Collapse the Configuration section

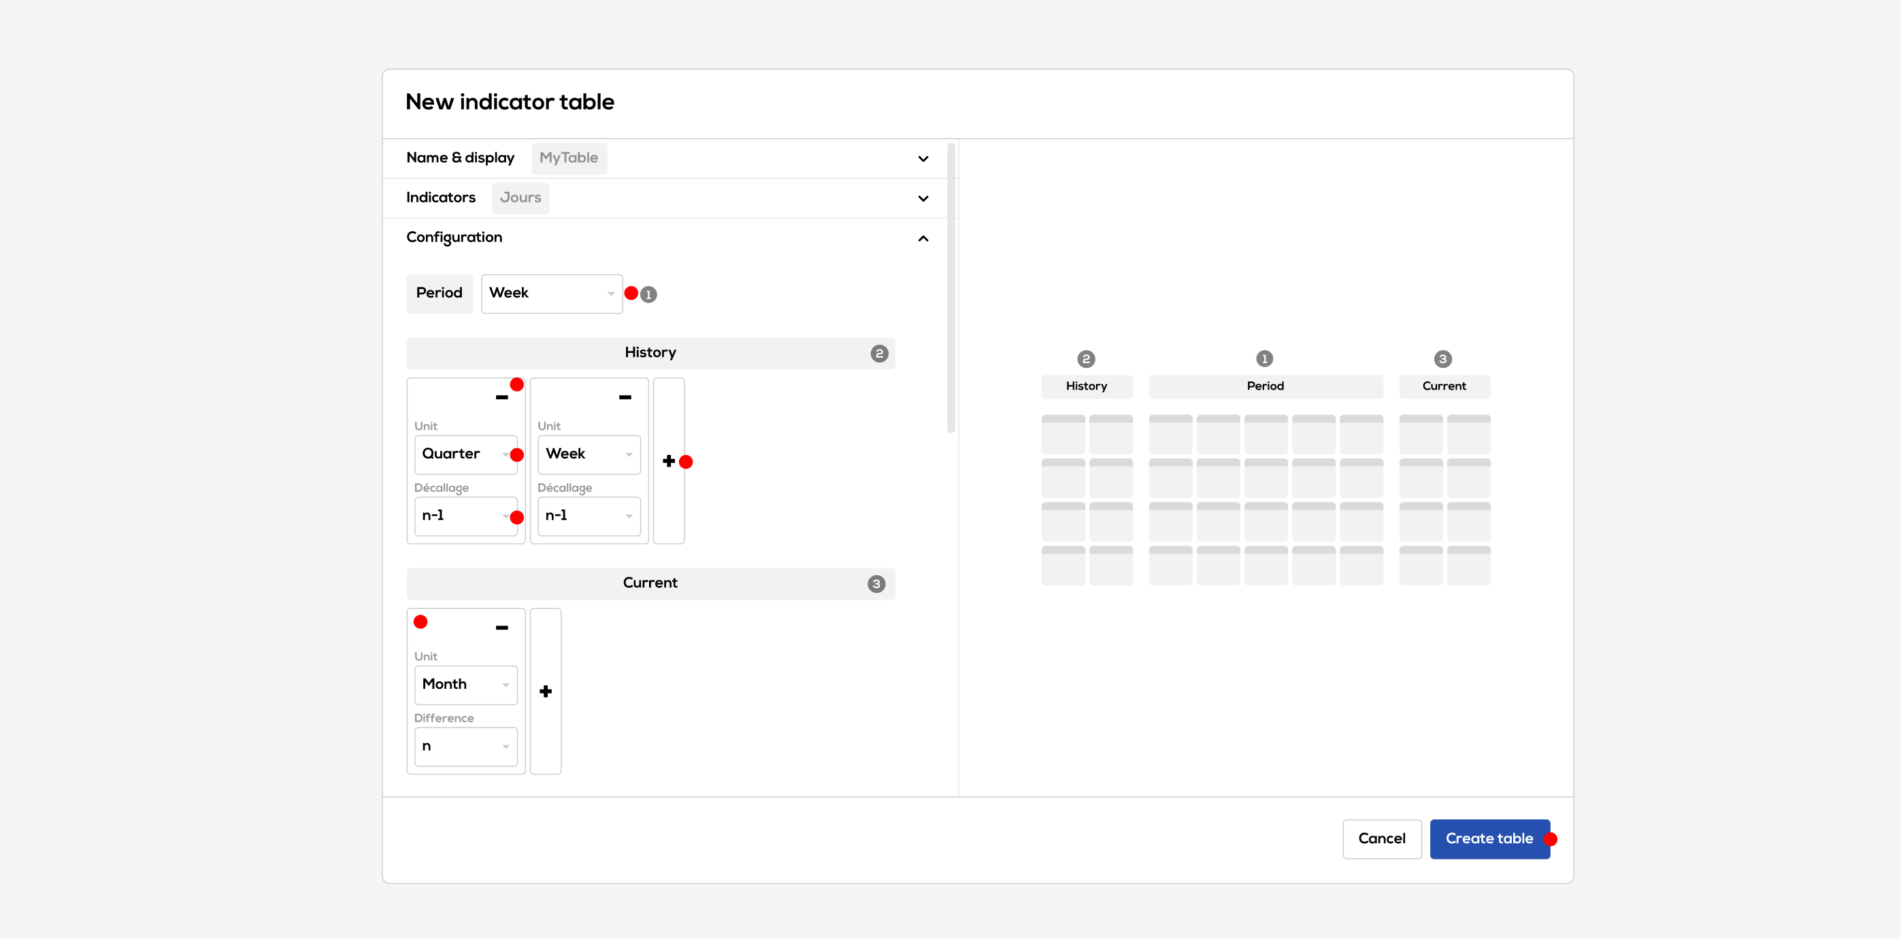pos(923,238)
